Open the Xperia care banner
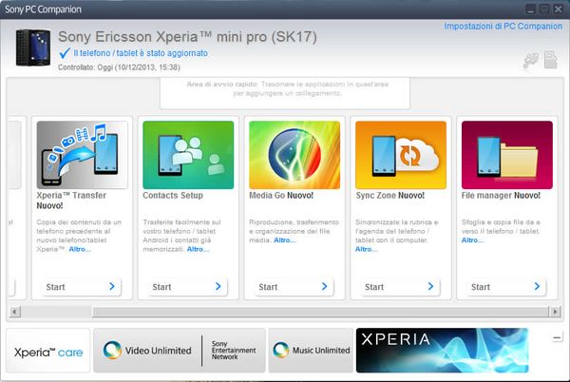This screenshot has width=570, height=382. coord(48,351)
